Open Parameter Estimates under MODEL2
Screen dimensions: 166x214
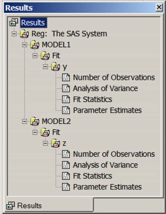pyautogui.click(x=107, y=187)
